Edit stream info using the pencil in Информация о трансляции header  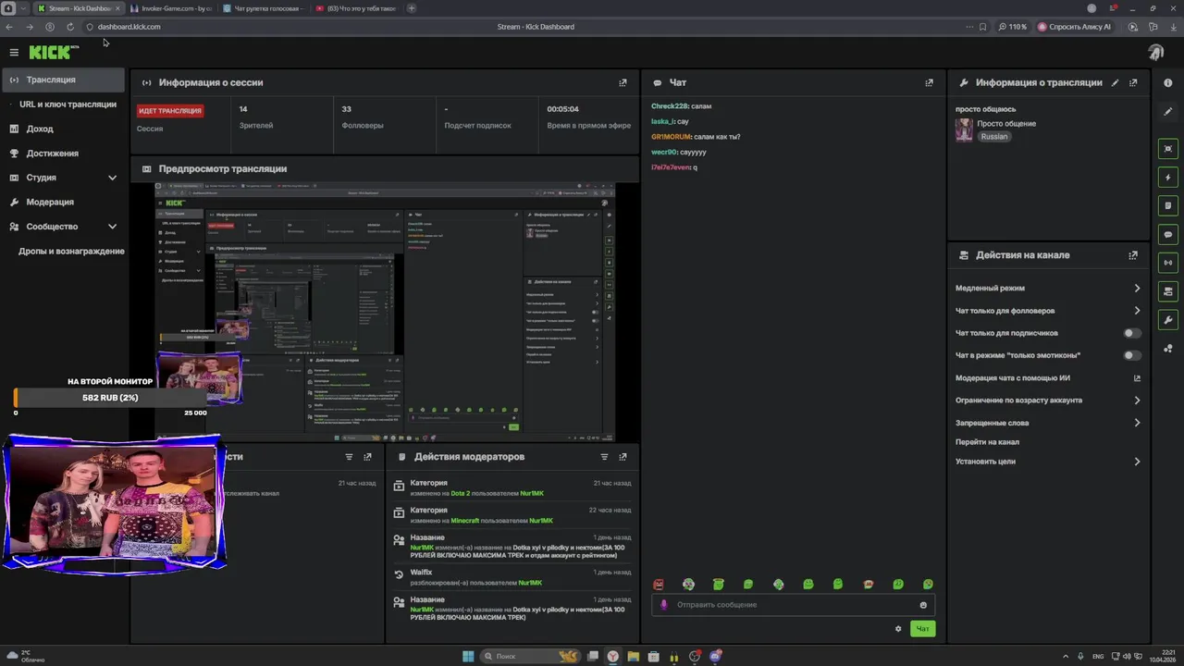(x=1115, y=82)
